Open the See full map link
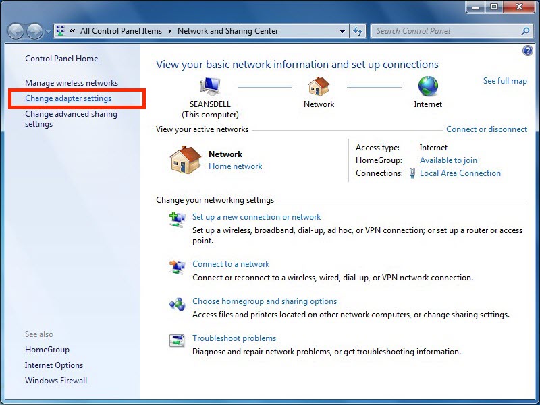Image resolution: width=540 pixels, height=405 pixels. [505, 81]
